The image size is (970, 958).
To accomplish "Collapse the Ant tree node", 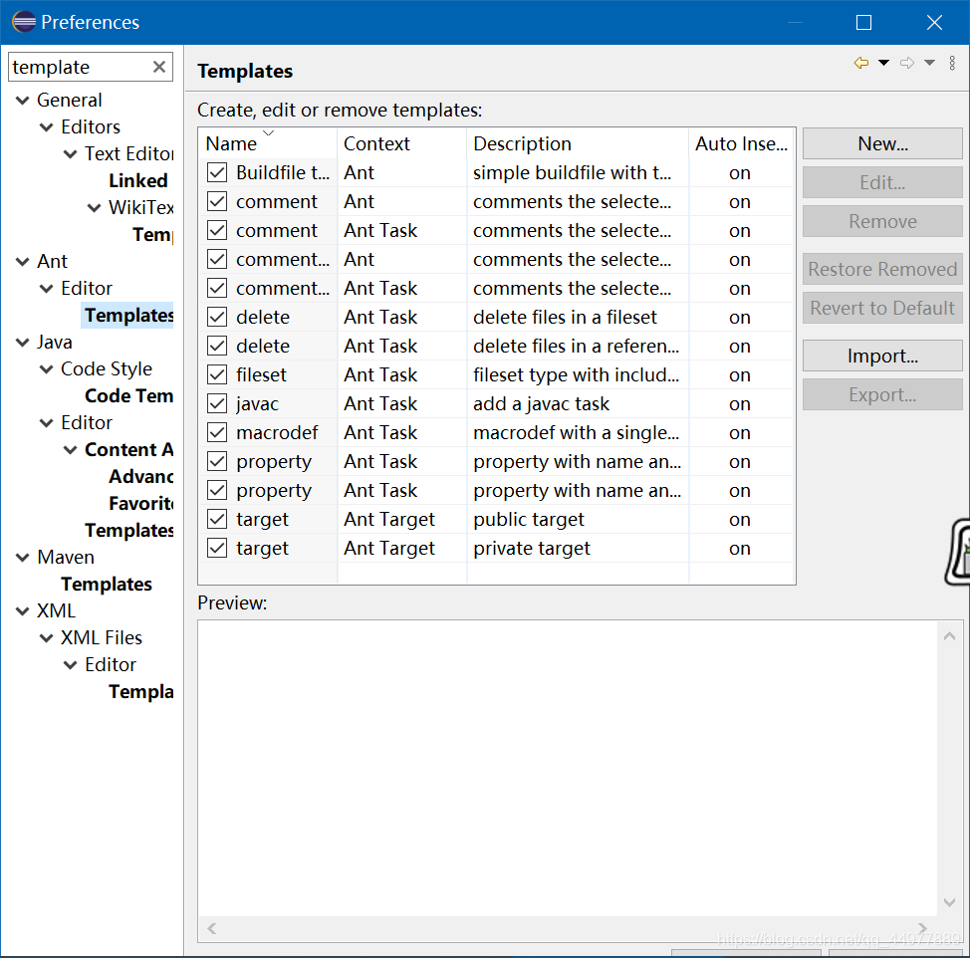I will click(22, 262).
